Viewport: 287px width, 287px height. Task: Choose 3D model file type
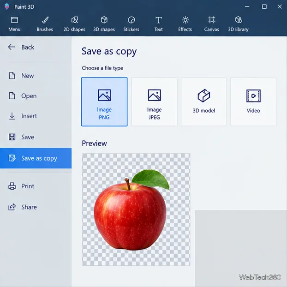pos(204,102)
